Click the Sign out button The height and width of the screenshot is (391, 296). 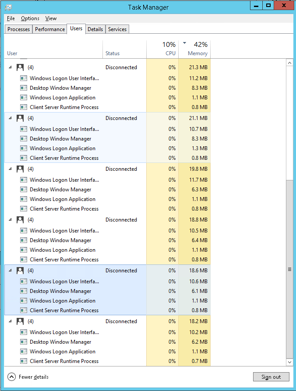click(x=271, y=377)
